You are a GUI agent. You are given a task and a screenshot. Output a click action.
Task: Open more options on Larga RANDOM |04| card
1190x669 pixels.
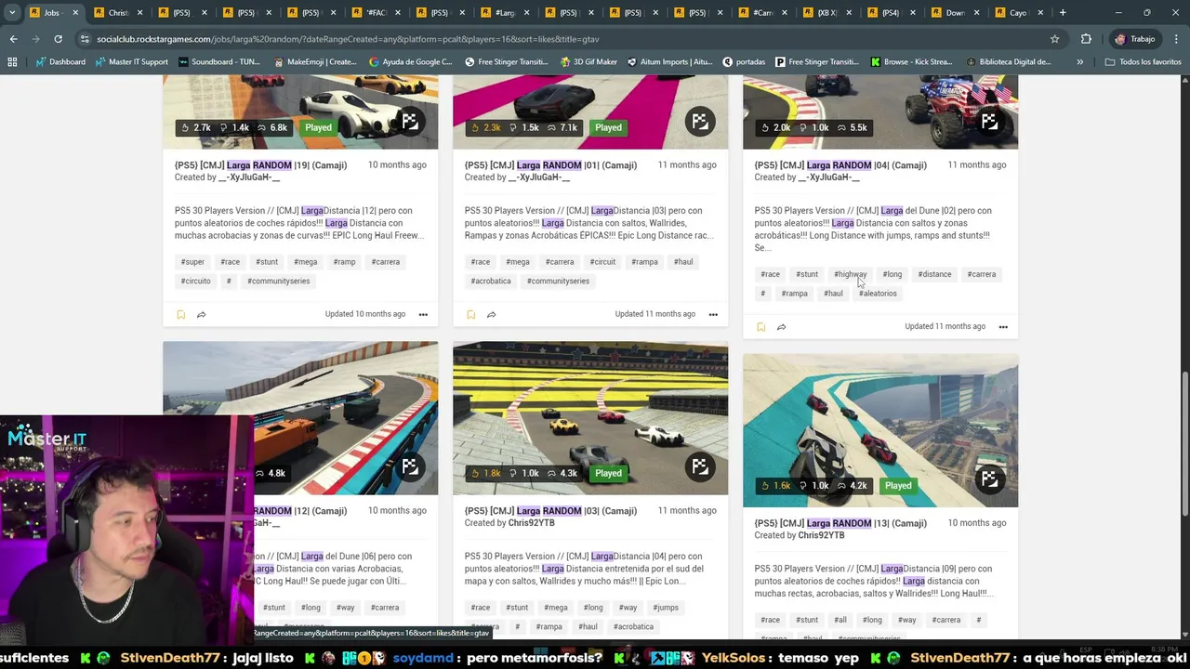point(1003,327)
